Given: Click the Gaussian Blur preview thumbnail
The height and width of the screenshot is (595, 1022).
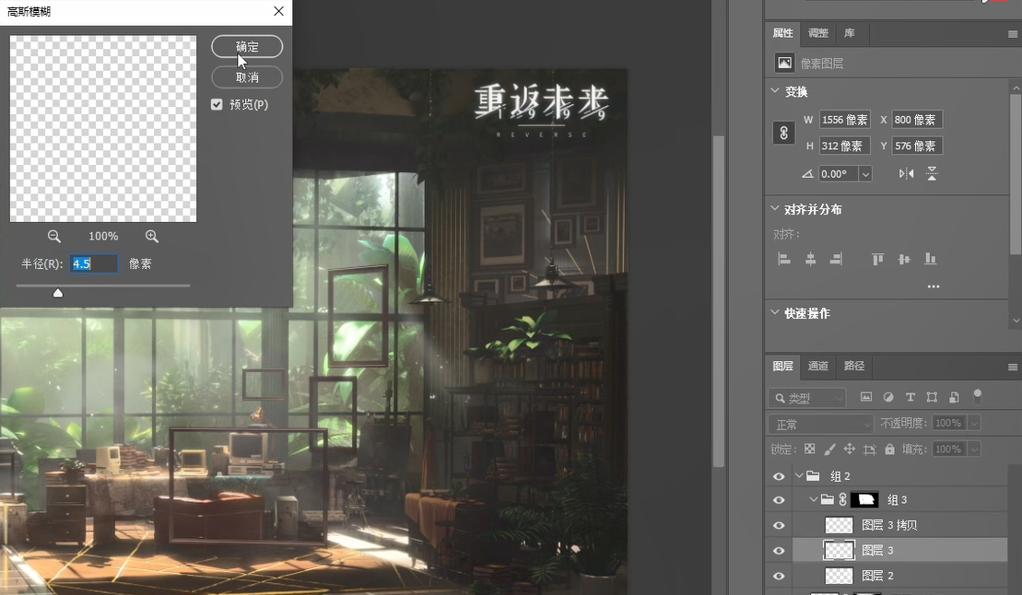Looking at the screenshot, I should tap(103, 128).
